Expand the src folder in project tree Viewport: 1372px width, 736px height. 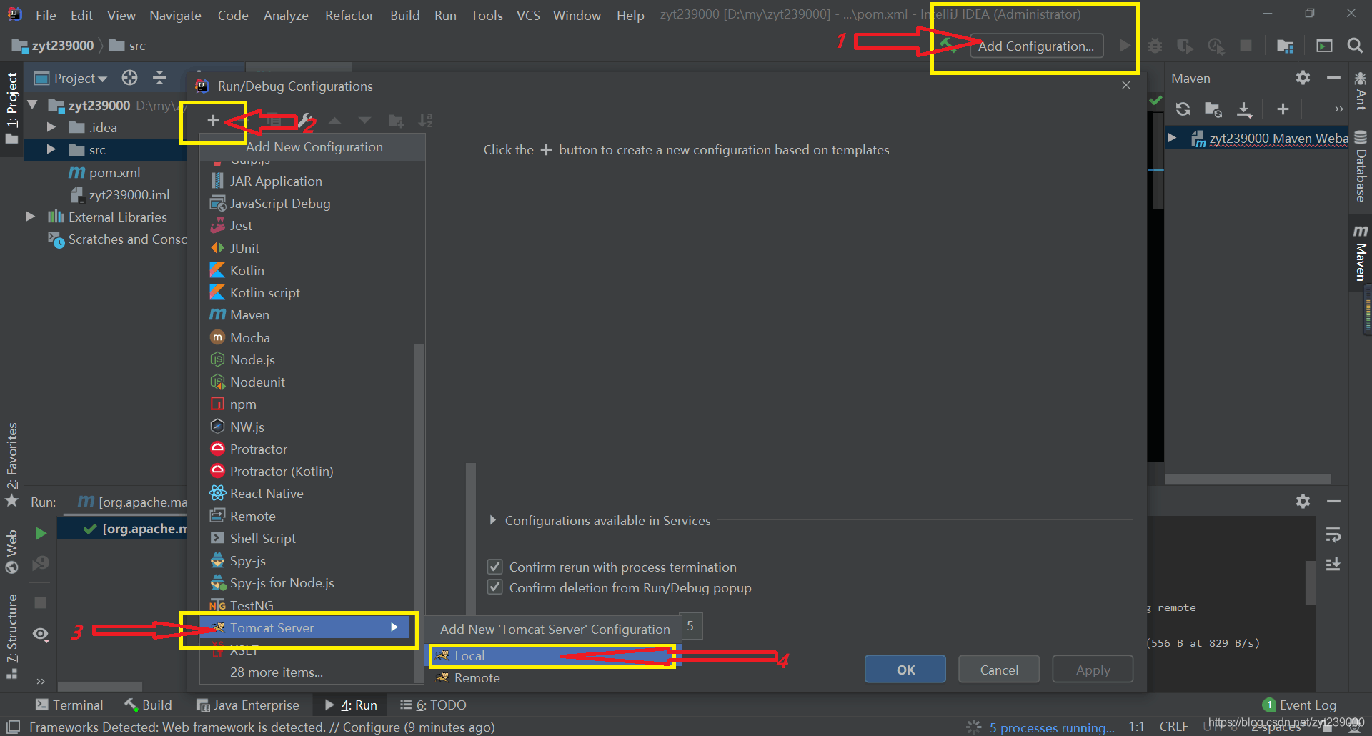tap(51, 149)
